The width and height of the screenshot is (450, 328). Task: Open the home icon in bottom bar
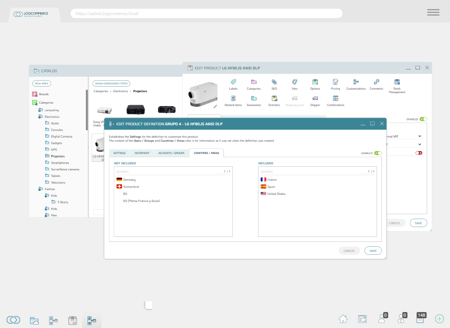(x=343, y=319)
